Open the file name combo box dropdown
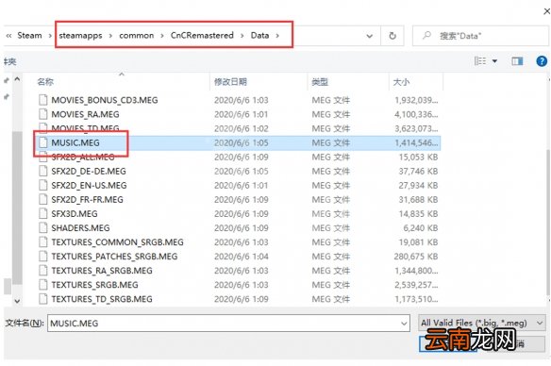The image size is (551, 366). pyautogui.click(x=404, y=324)
